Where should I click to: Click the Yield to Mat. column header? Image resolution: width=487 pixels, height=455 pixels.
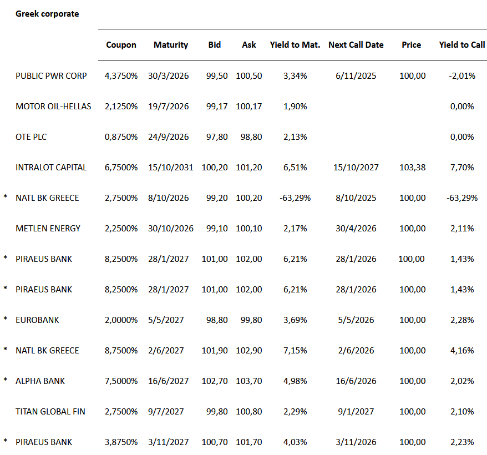click(295, 45)
